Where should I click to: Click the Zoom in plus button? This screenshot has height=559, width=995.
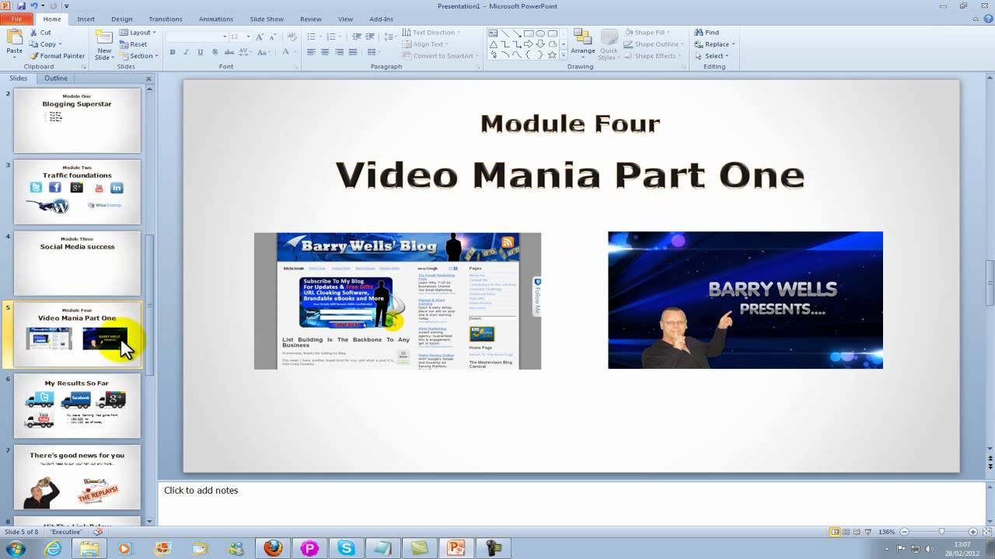coord(973,532)
